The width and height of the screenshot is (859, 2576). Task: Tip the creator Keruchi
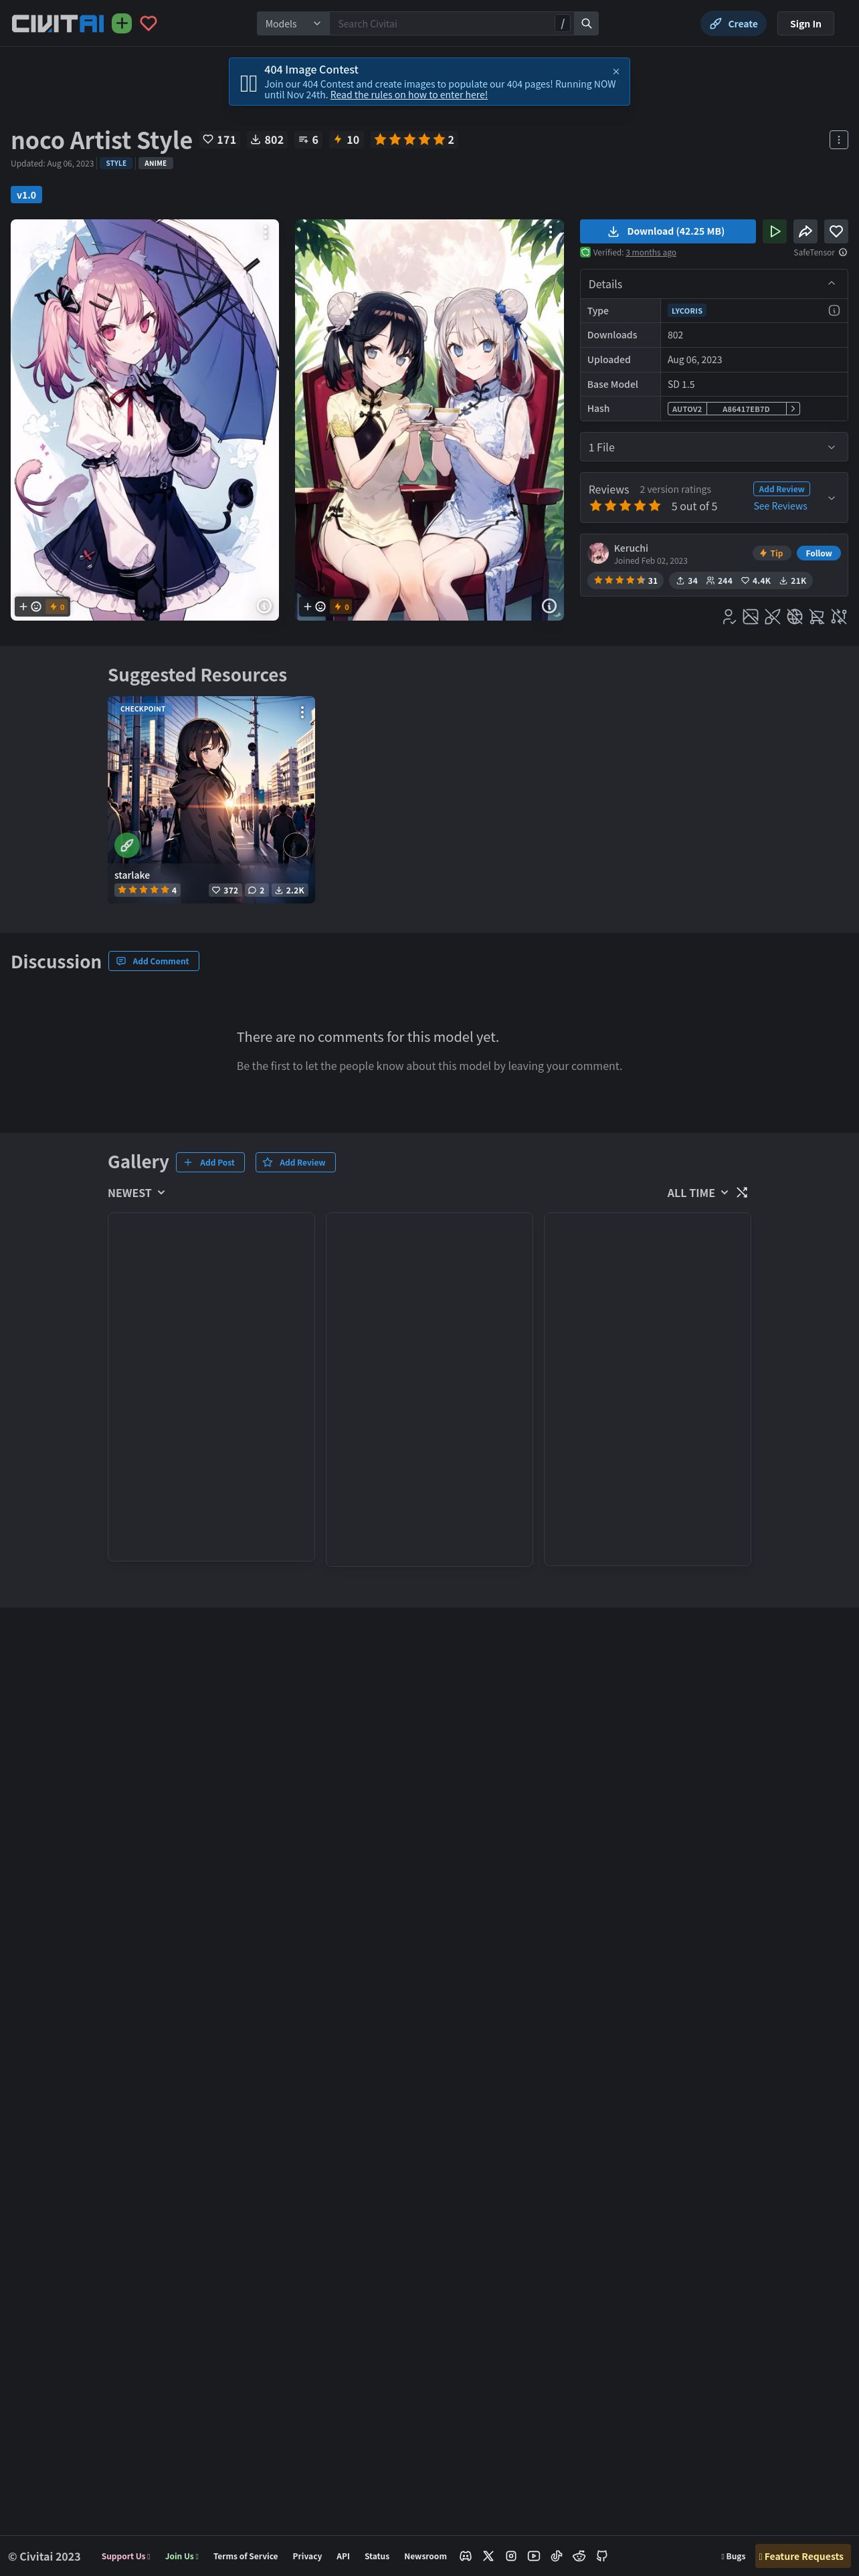click(x=771, y=553)
